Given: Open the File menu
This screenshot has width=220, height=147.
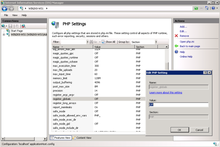Looking at the screenshot, I should (6, 15).
